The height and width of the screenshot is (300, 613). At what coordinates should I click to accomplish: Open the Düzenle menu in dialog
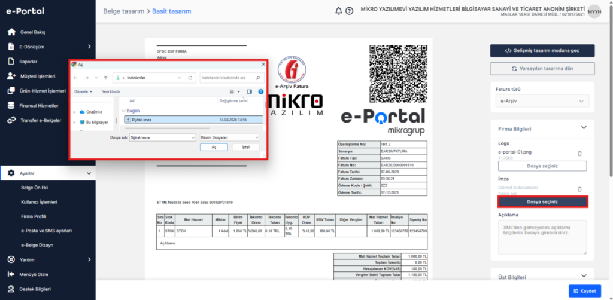83,91
